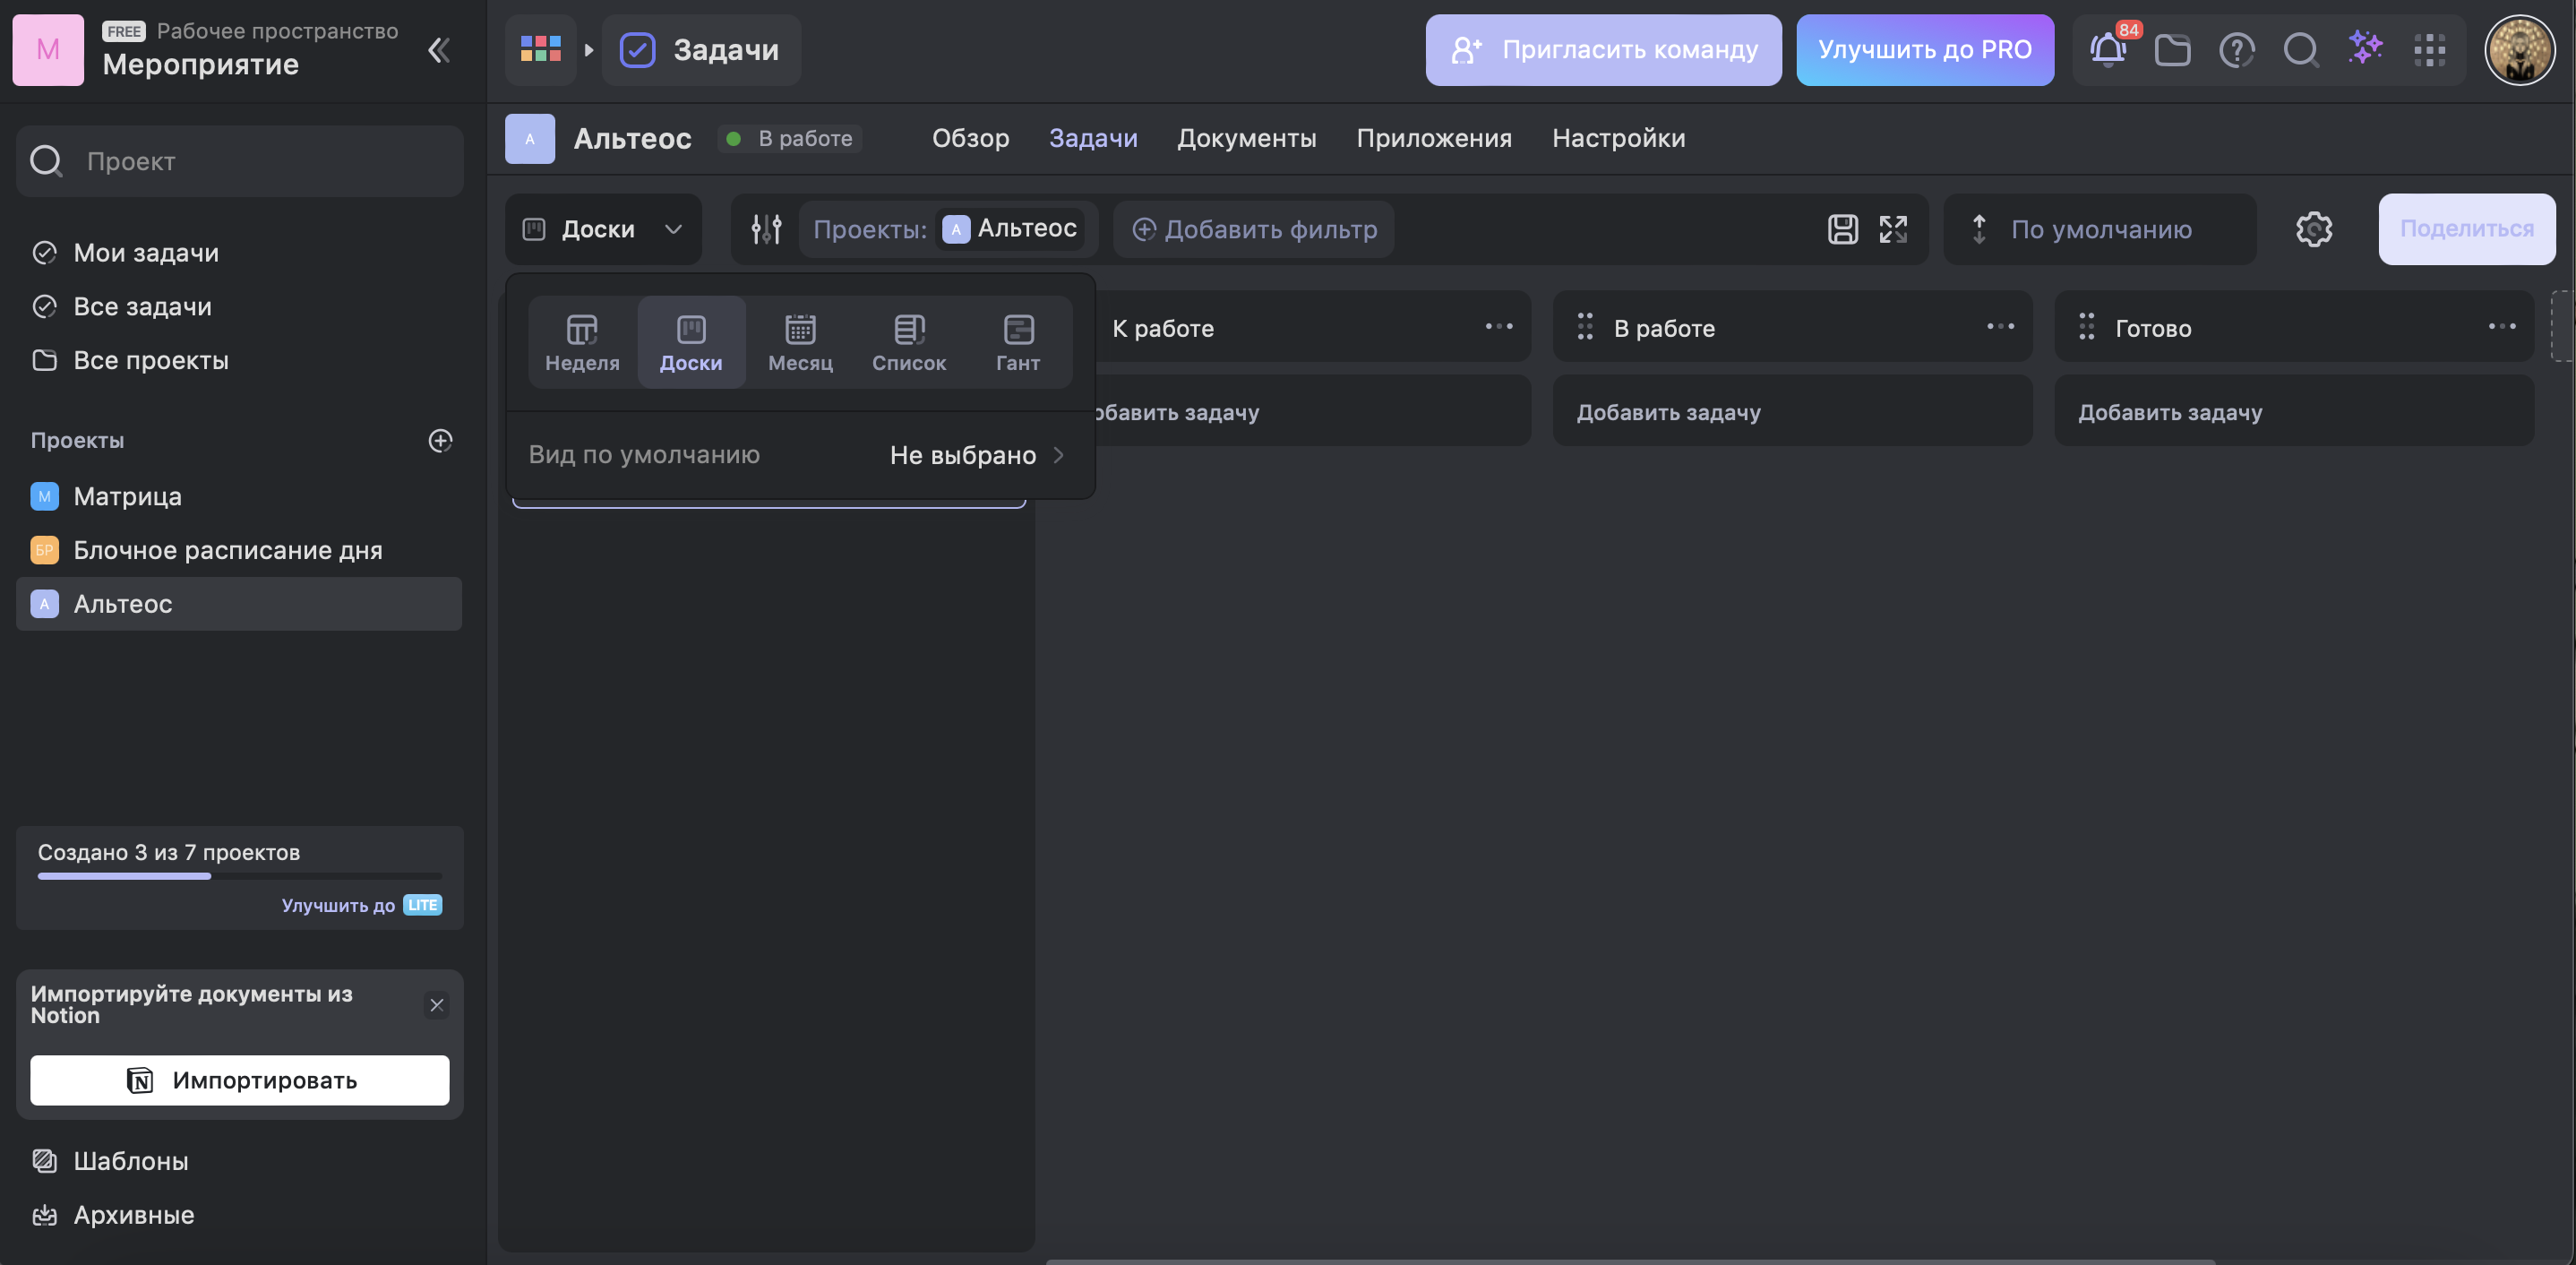Open По умолчанию sort dropdown
This screenshot has width=2576, height=1265.
[x=2099, y=229]
